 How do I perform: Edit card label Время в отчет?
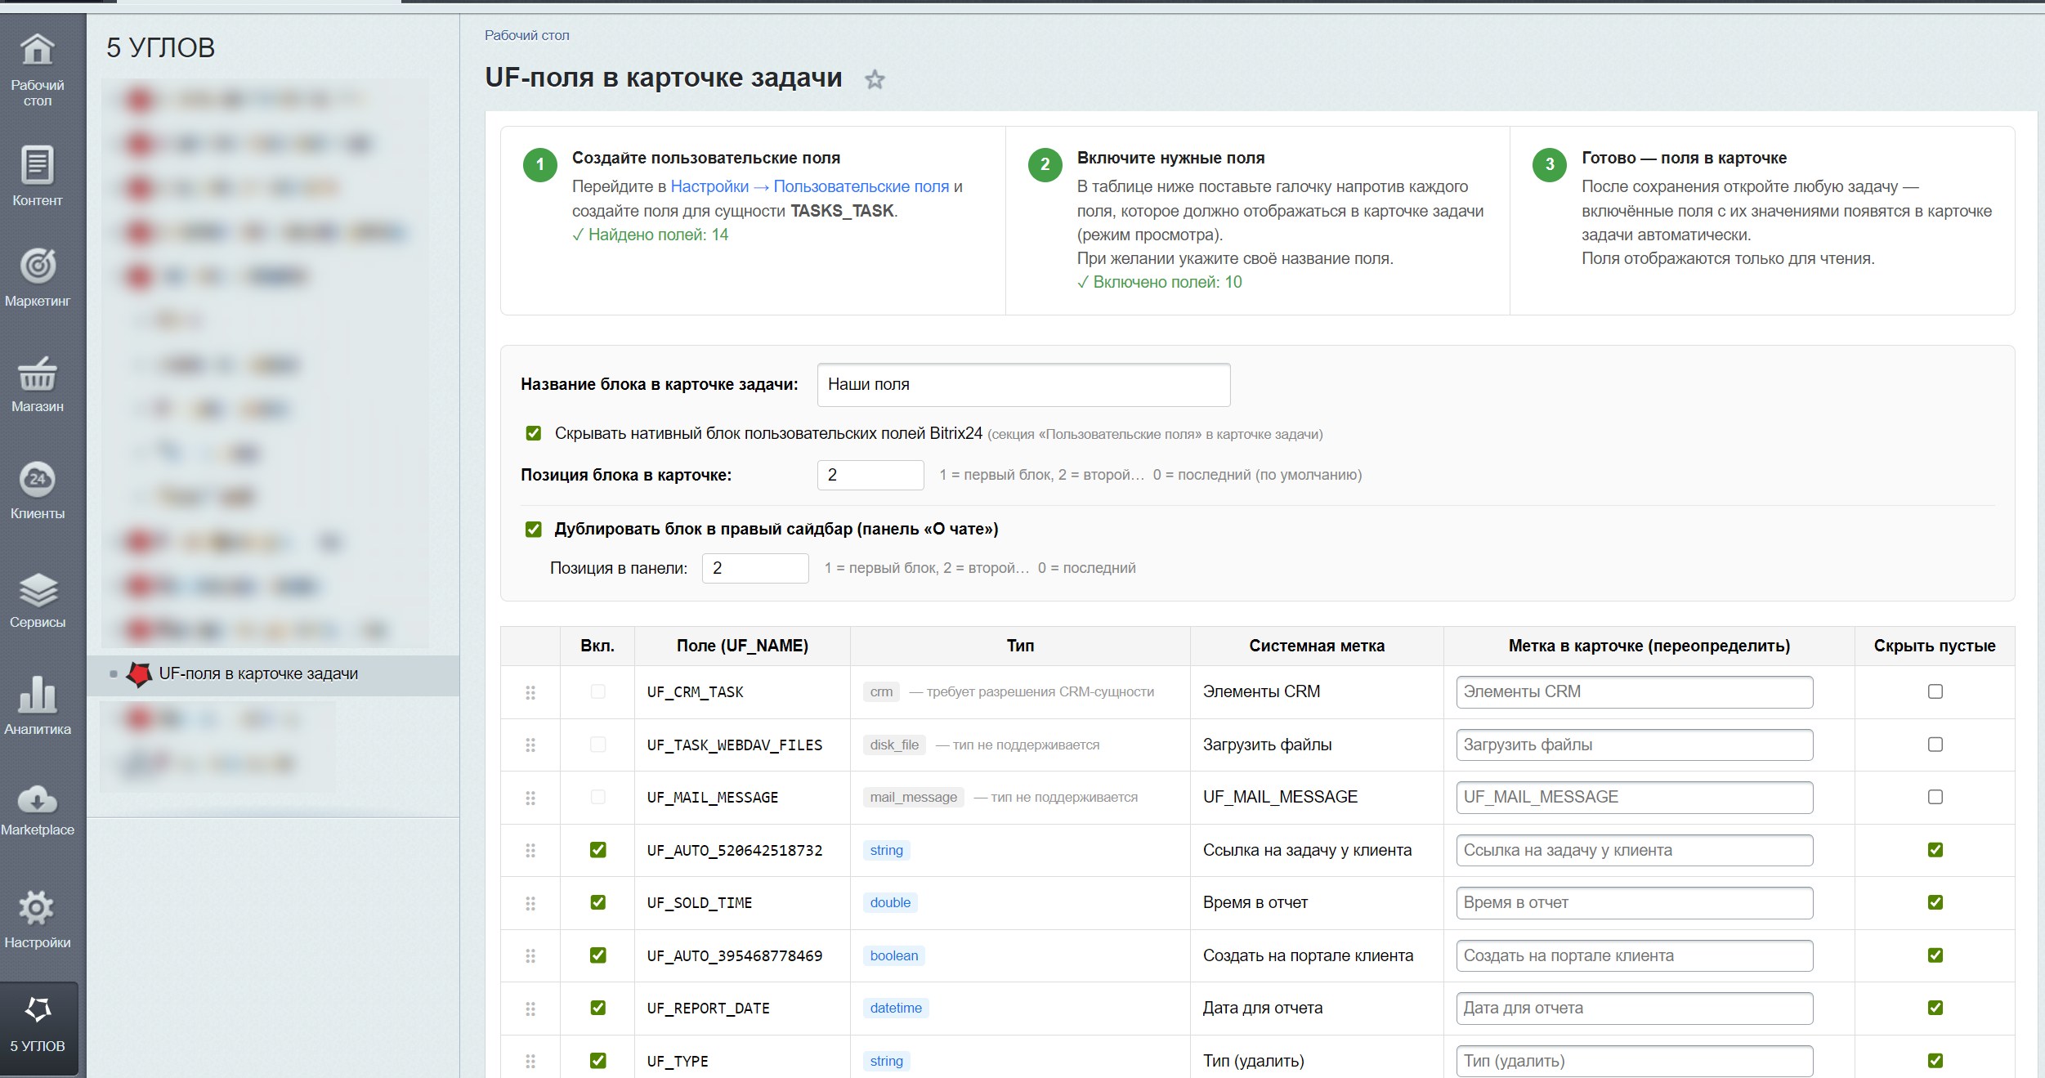click(x=1635, y=903)
